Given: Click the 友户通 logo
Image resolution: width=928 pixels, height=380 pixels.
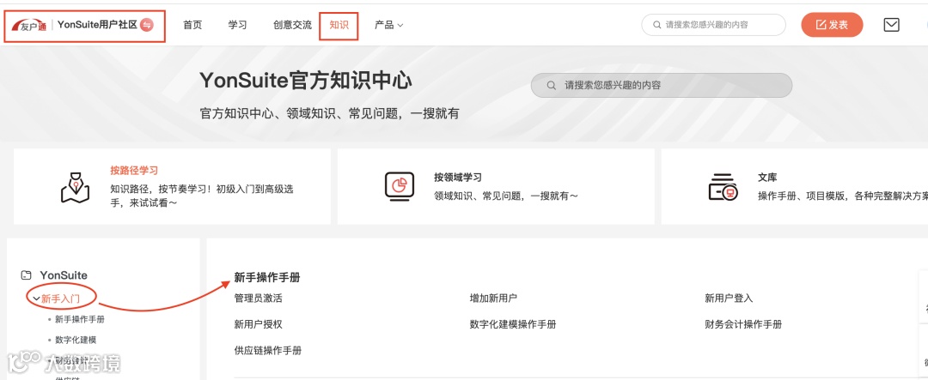Looking at the screenshot, I should (x=29, y=26).
